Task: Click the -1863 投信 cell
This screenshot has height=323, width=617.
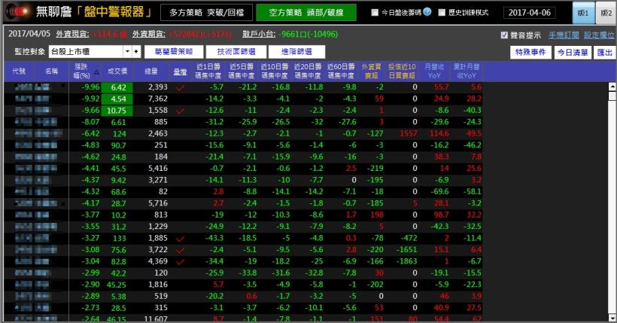Action: [406, 261]
